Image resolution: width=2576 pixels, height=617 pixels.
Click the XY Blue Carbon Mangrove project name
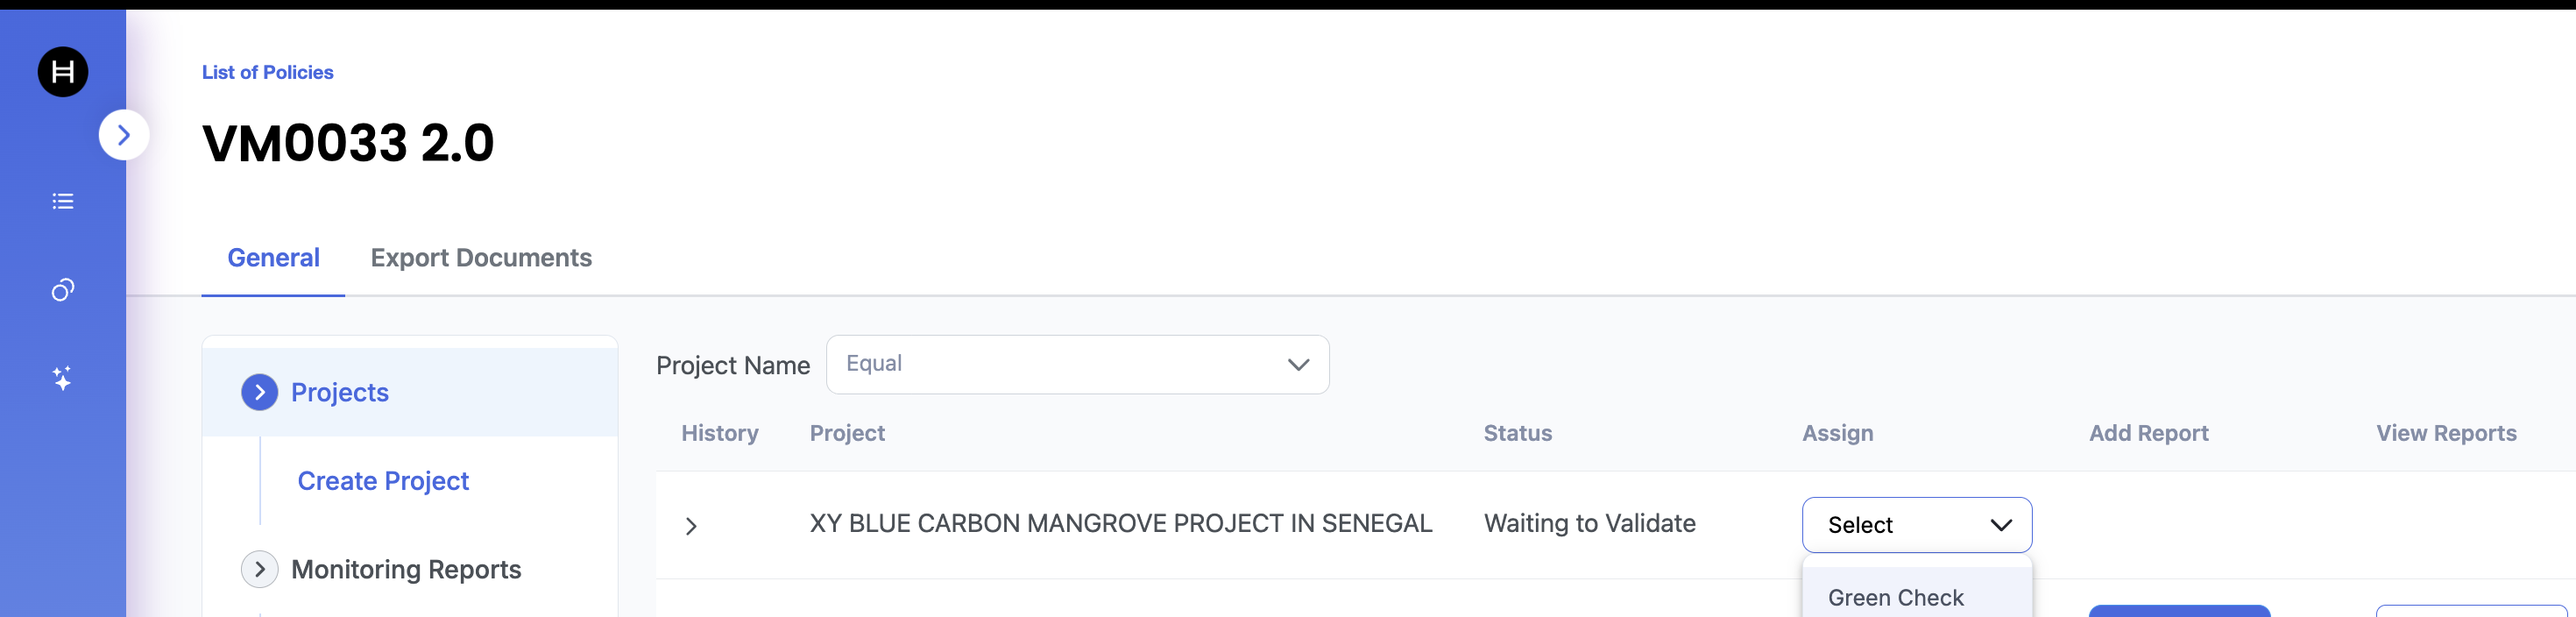coord(1120,523)
